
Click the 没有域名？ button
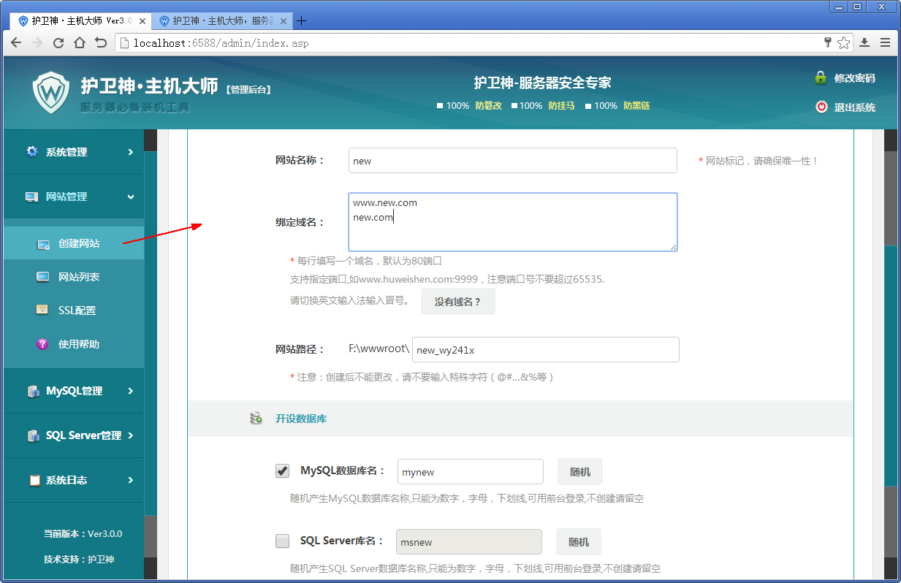(458, 301)
